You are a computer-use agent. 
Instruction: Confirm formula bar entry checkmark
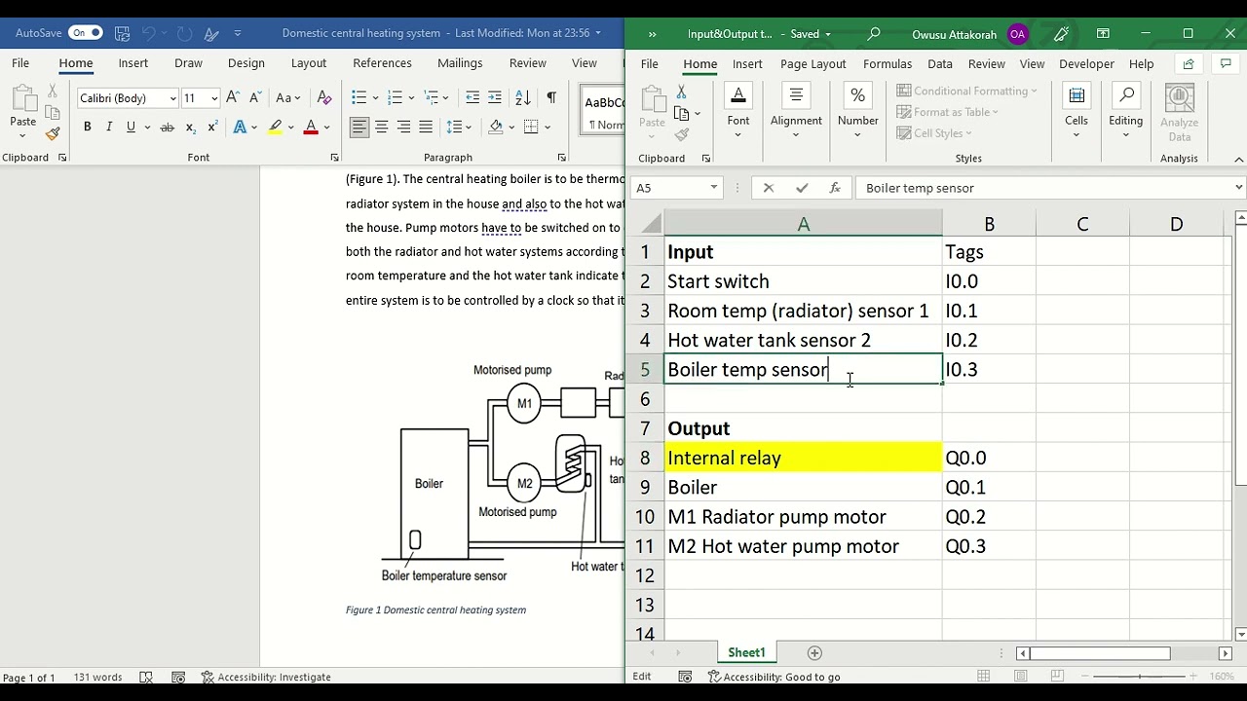tap(802, 188)
